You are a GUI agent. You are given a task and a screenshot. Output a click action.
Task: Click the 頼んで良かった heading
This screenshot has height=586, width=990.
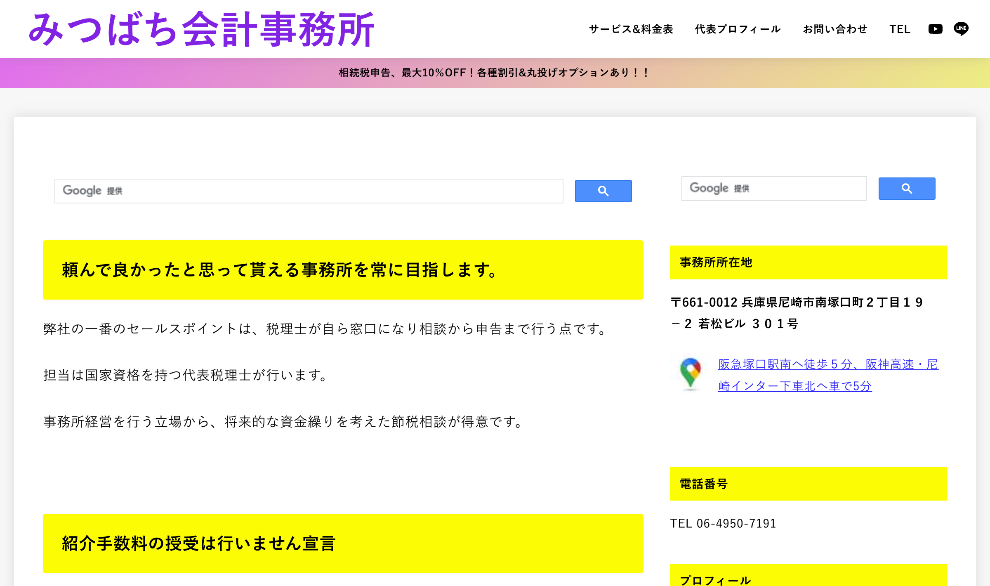[280, 270]
